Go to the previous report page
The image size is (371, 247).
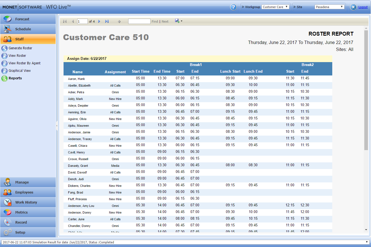coord(73,21)
